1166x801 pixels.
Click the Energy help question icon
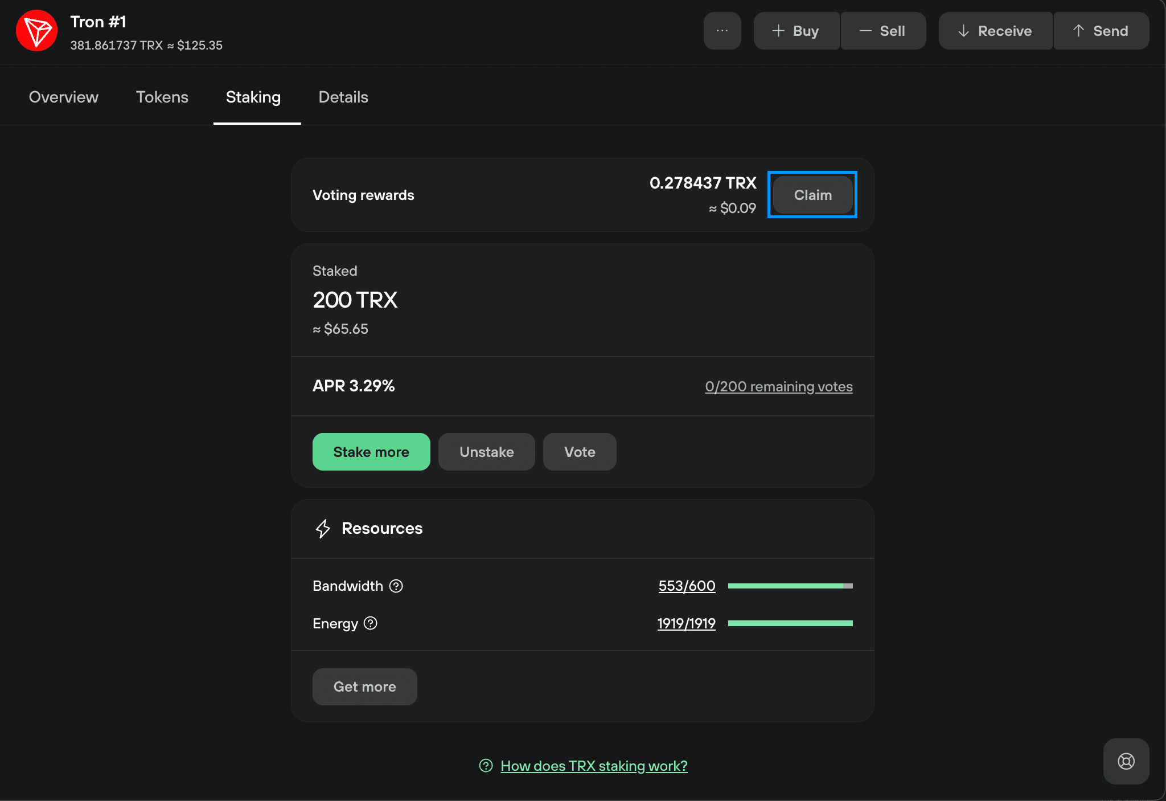[x=371, y=623]
